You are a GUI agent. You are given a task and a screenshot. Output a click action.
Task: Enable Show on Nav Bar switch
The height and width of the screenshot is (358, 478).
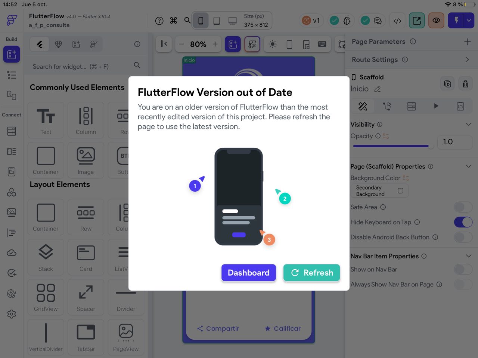(463, 269)
